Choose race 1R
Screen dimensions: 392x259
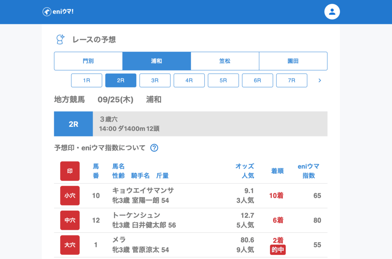tap(87, 80)
